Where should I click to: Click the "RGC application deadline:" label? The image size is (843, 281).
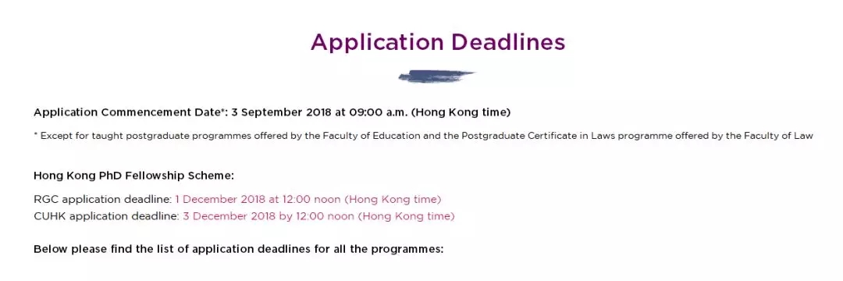pyautogui.click(x=103, y=199)
